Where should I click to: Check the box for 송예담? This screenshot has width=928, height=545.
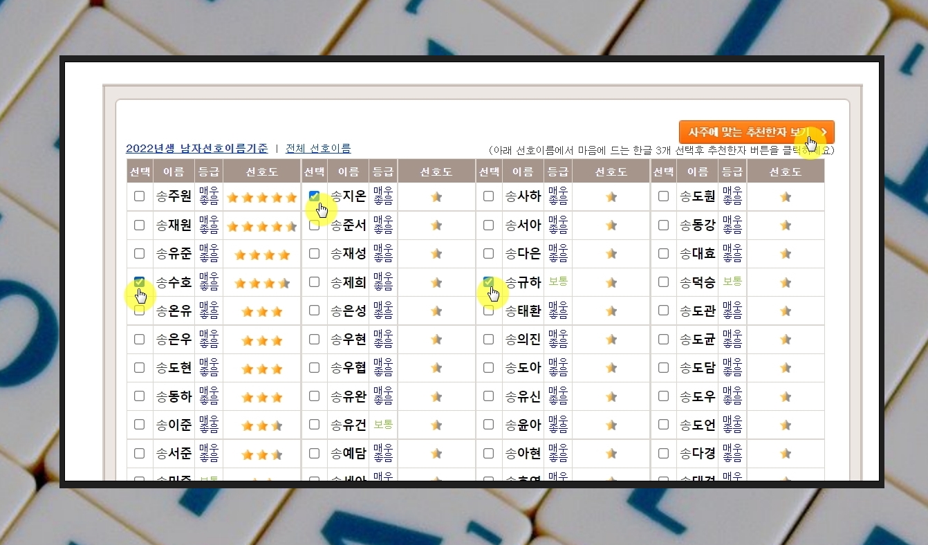[315, 453]
